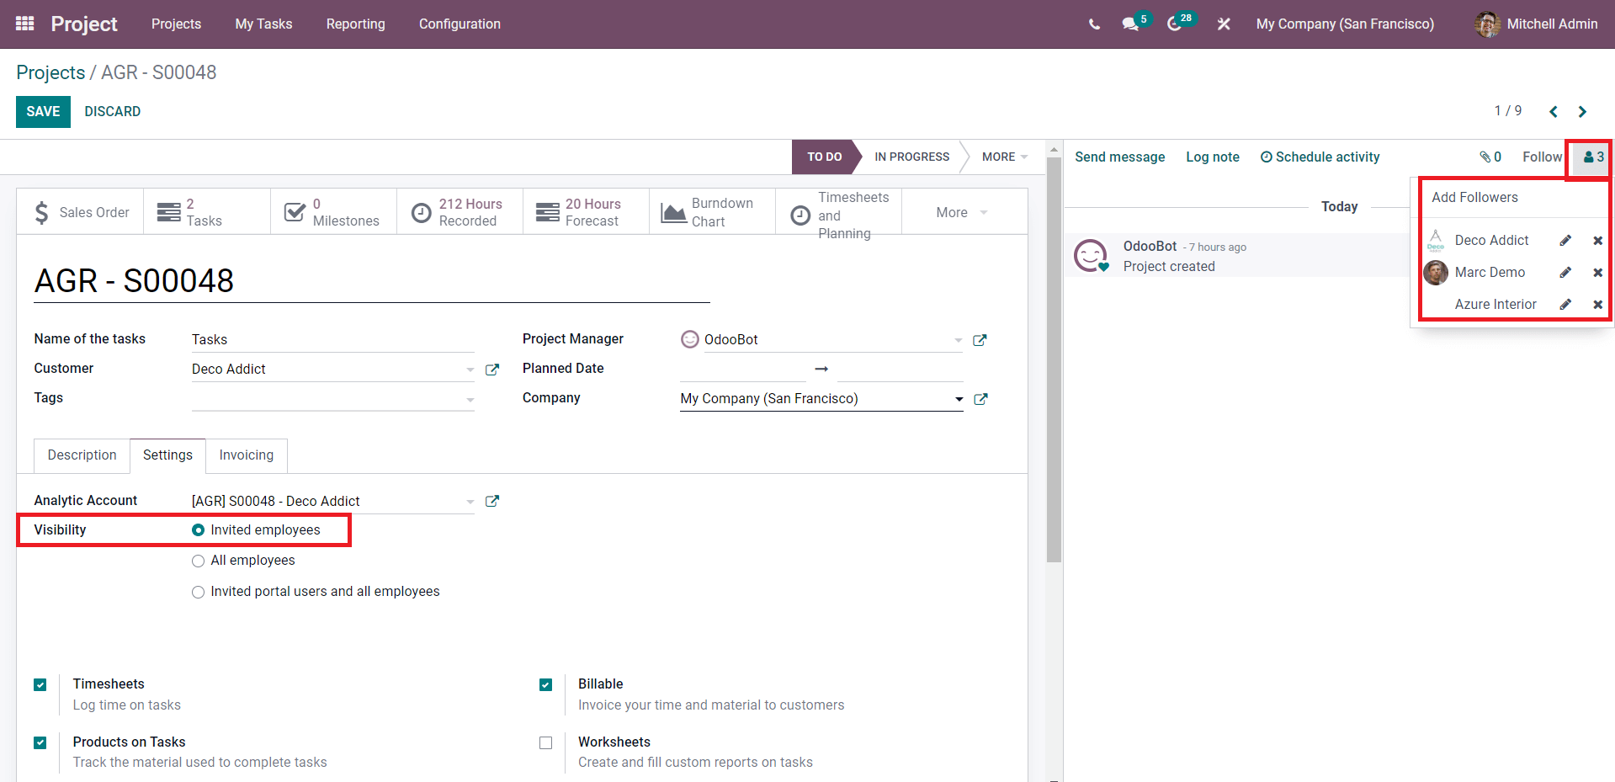The image size is (1615, 782).
Task: Remove follower Deco Addict
Action: point(1597,241)
